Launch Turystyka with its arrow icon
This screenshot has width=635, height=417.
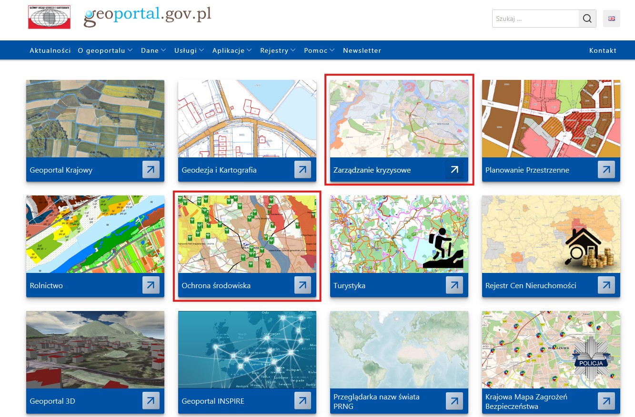(454, 285)
